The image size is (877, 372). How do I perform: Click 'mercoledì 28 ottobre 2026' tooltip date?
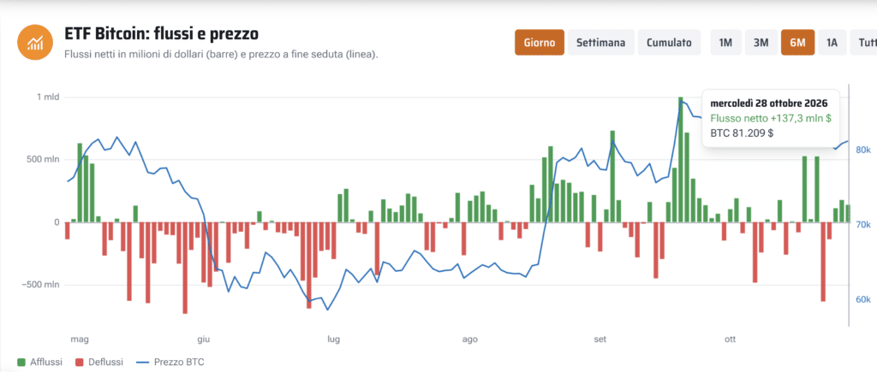tap(768, 103)
